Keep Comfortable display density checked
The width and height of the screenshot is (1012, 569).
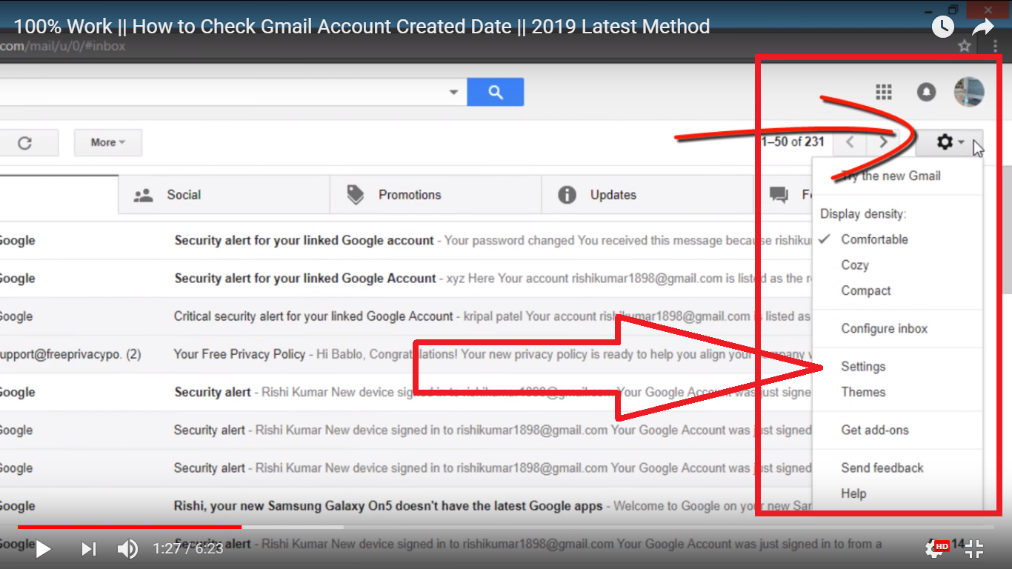click(874, 239)
